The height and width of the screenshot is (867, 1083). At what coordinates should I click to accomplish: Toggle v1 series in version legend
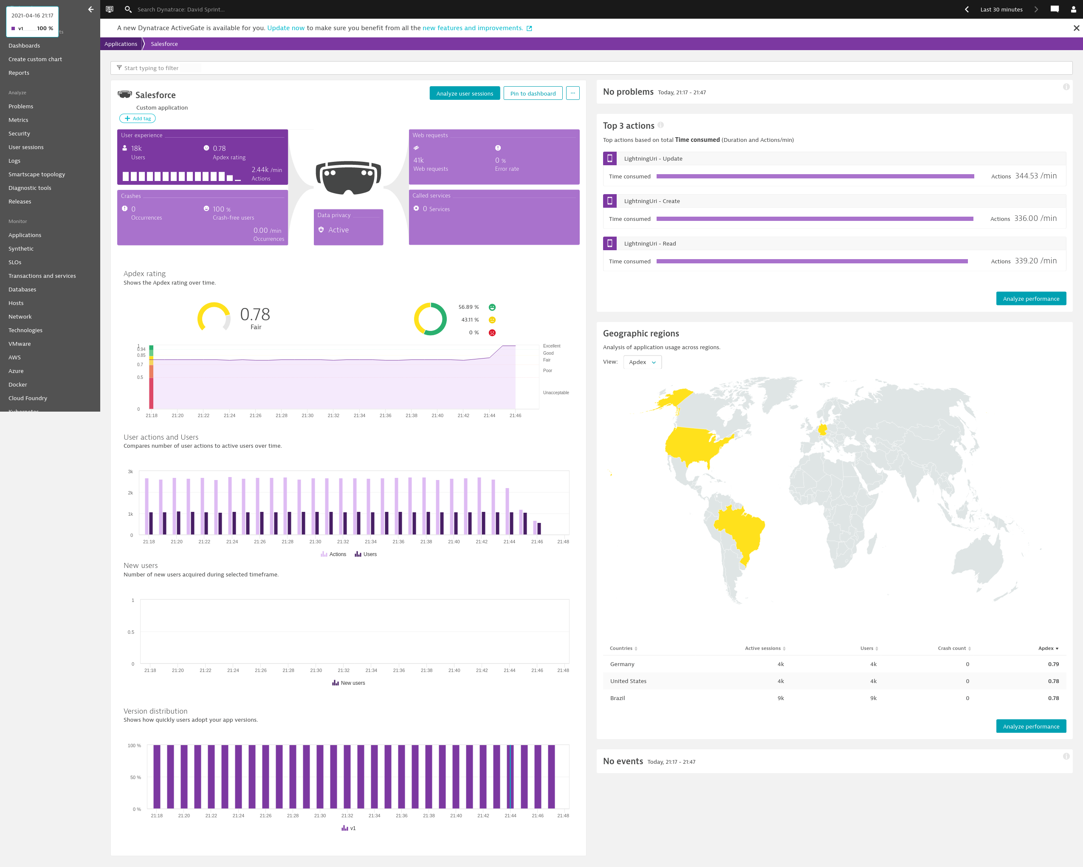(x=349, y=828)
